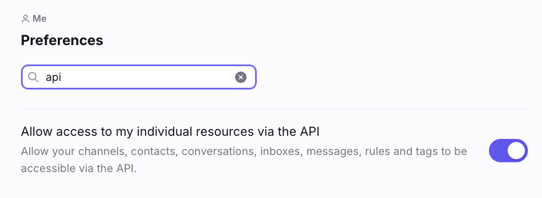Click the white knob of the API switch
Screen dimensions: 542x198
pyautogui.click(x=515, y=150)
